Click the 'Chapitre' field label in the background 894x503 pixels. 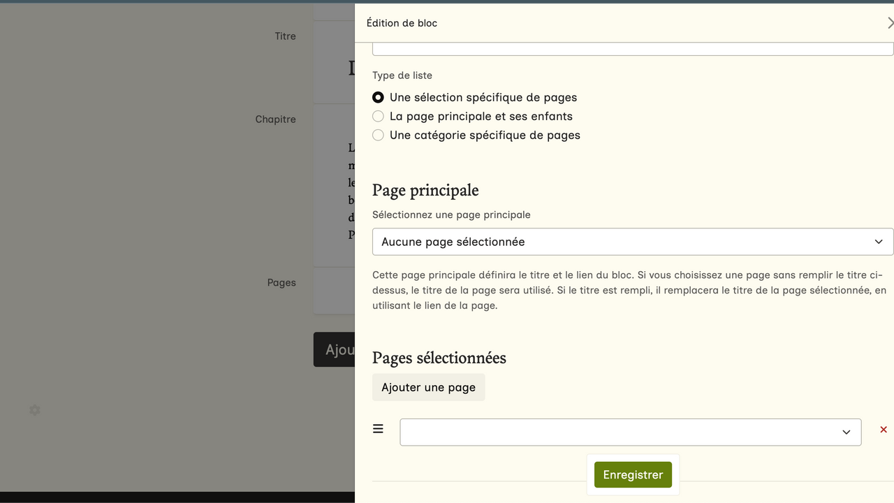[x=275, y=119]
